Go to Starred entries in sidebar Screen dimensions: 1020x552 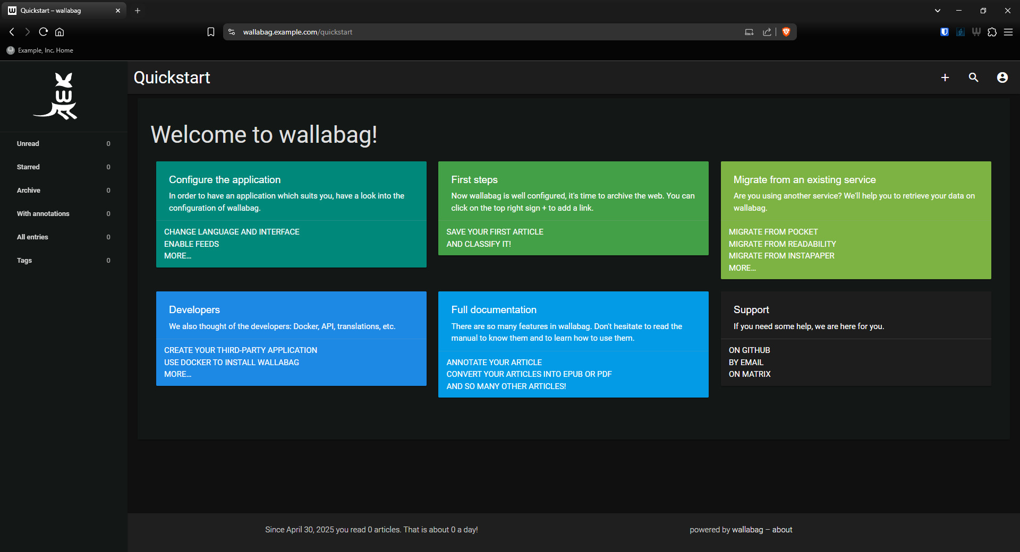(28, 167)
